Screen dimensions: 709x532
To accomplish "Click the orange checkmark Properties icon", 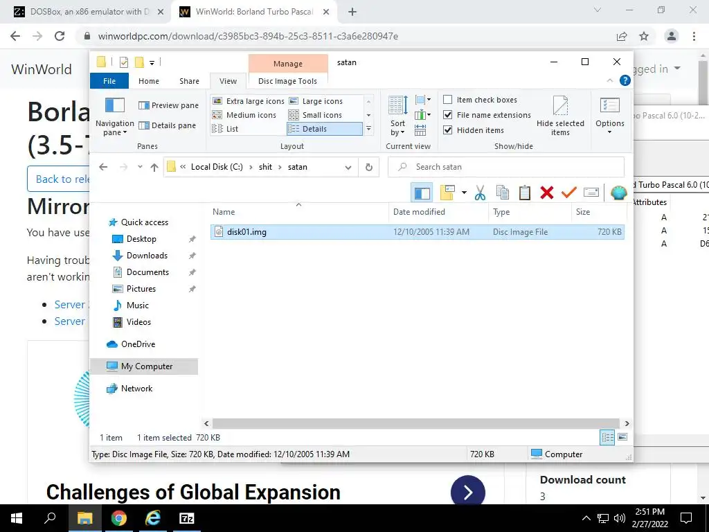I will [x=569, y=193].
